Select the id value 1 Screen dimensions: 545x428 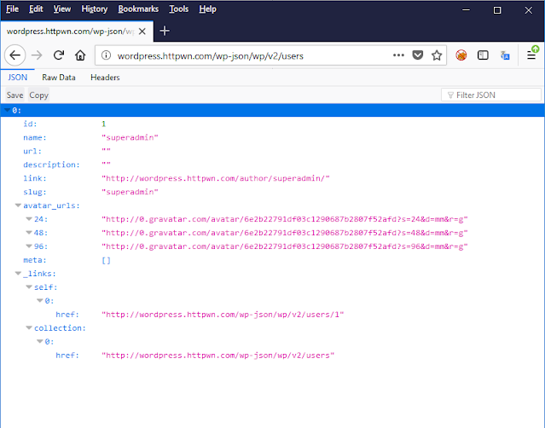[x=103, y=124]
